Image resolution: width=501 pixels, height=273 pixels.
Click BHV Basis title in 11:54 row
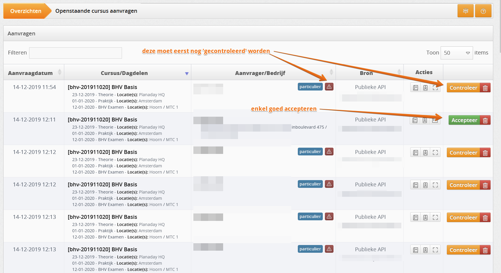click(x=102, y=87)
